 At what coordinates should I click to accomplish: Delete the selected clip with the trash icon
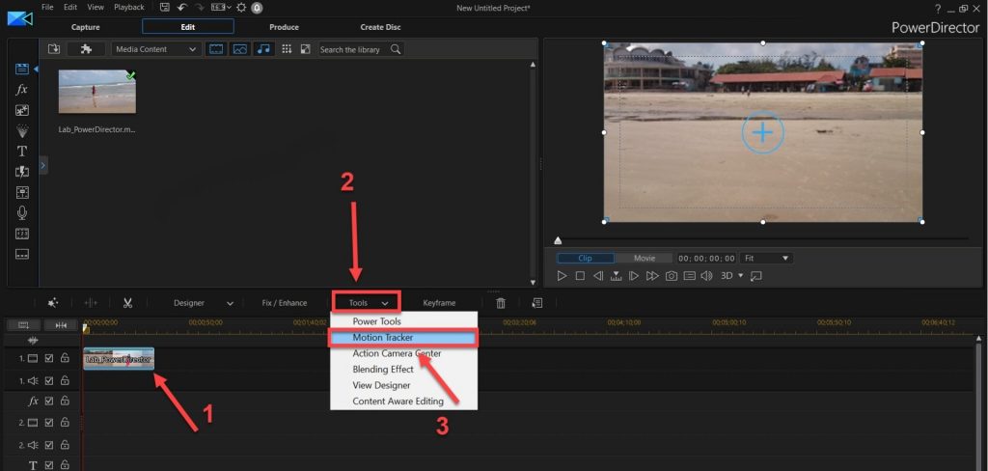pyautogui.click(x=501, y=303)
